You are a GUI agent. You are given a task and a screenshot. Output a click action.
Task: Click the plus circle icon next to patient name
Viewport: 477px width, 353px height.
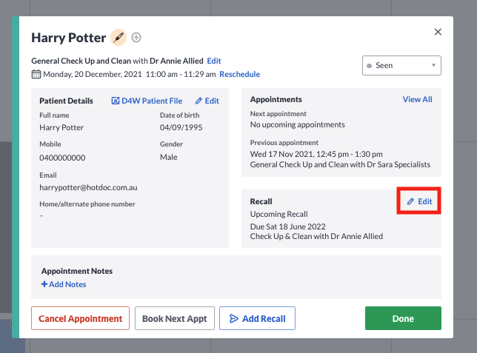pos(136,38)
